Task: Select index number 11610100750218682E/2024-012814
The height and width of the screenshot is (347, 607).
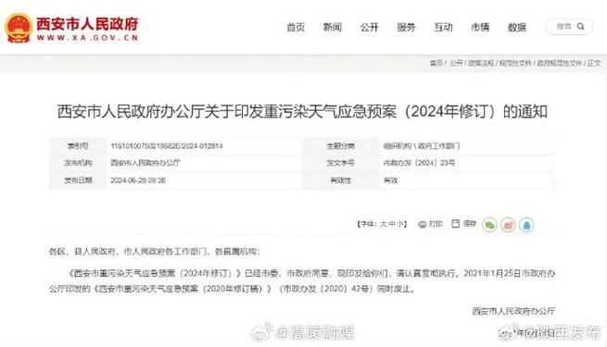Action: pos(167,146)
